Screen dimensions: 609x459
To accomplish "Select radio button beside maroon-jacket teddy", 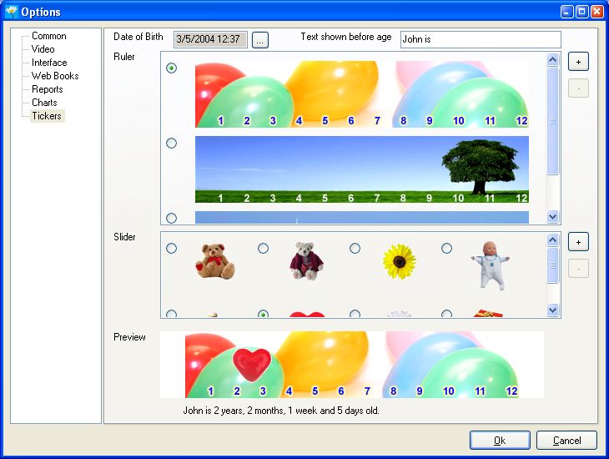I will (263, 248).
